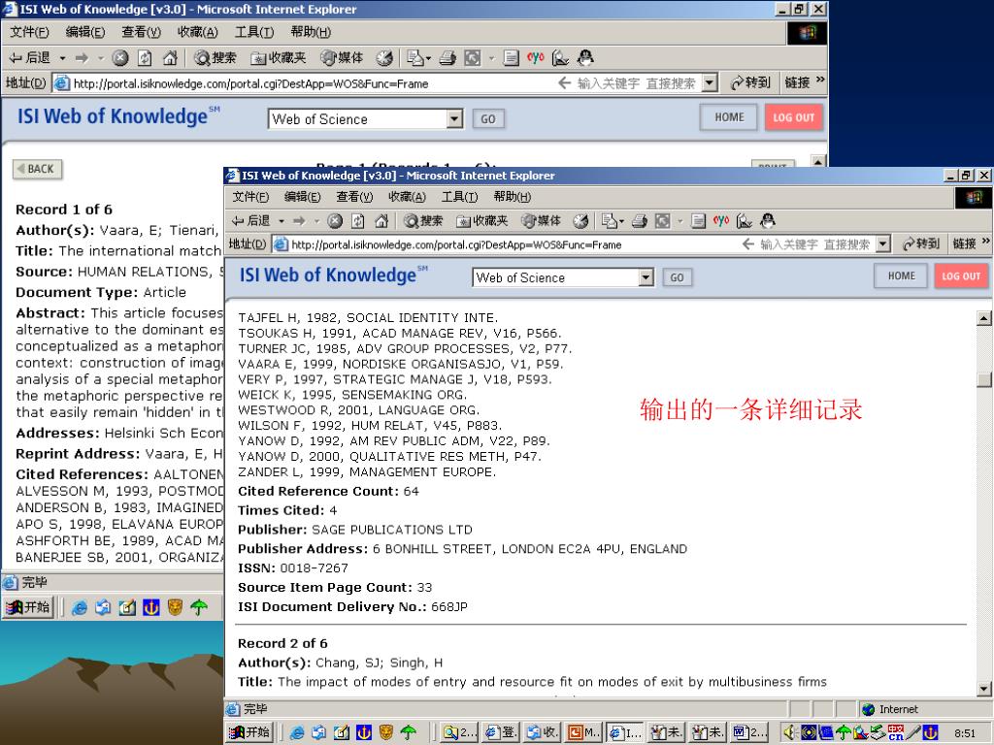Click 'ISSN: 0018-7267' text
Viewport: 994px width, 745px height.
coord(293,568)
